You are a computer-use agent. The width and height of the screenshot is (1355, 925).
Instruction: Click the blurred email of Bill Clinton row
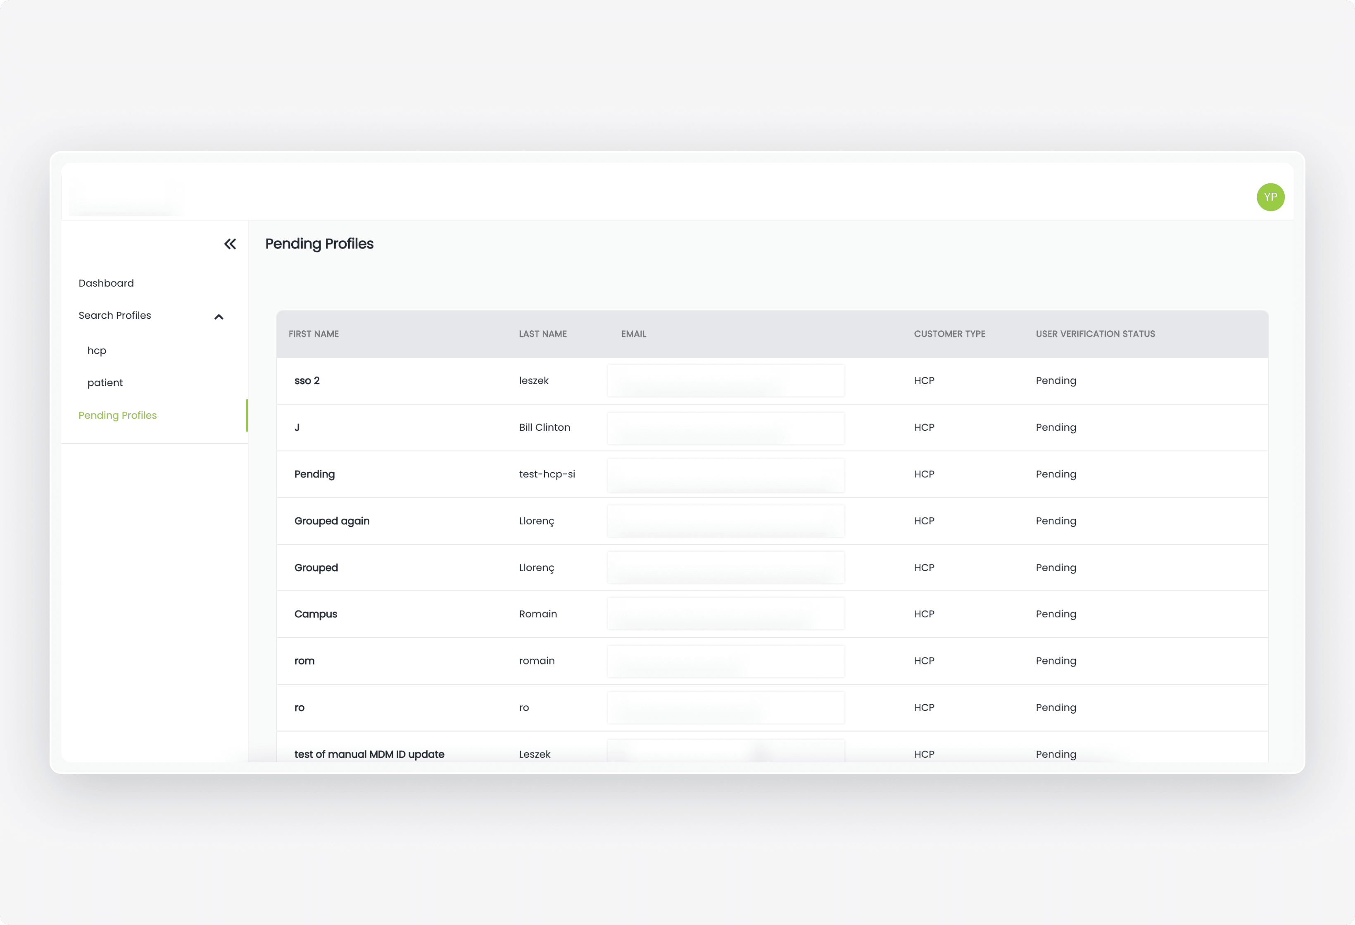point(725,428)
